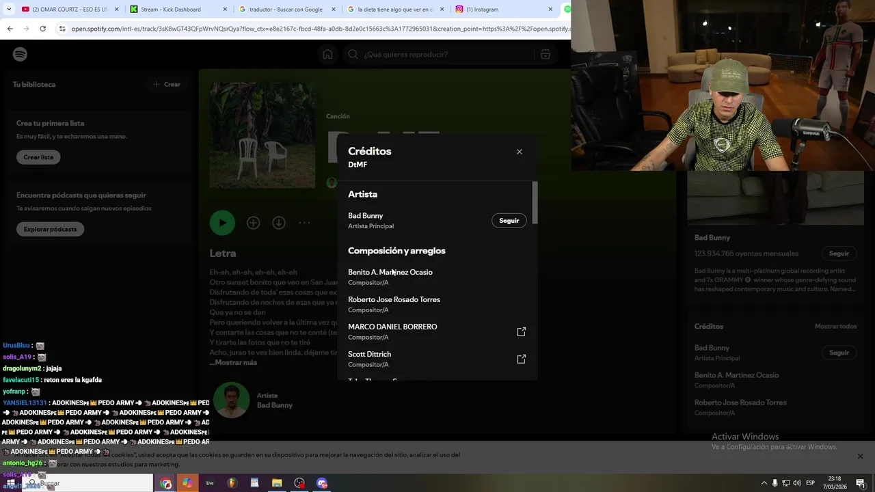The image size is (875, 492).
Task: Go back with the browser's back arrow
Action: tap(10, 29)
